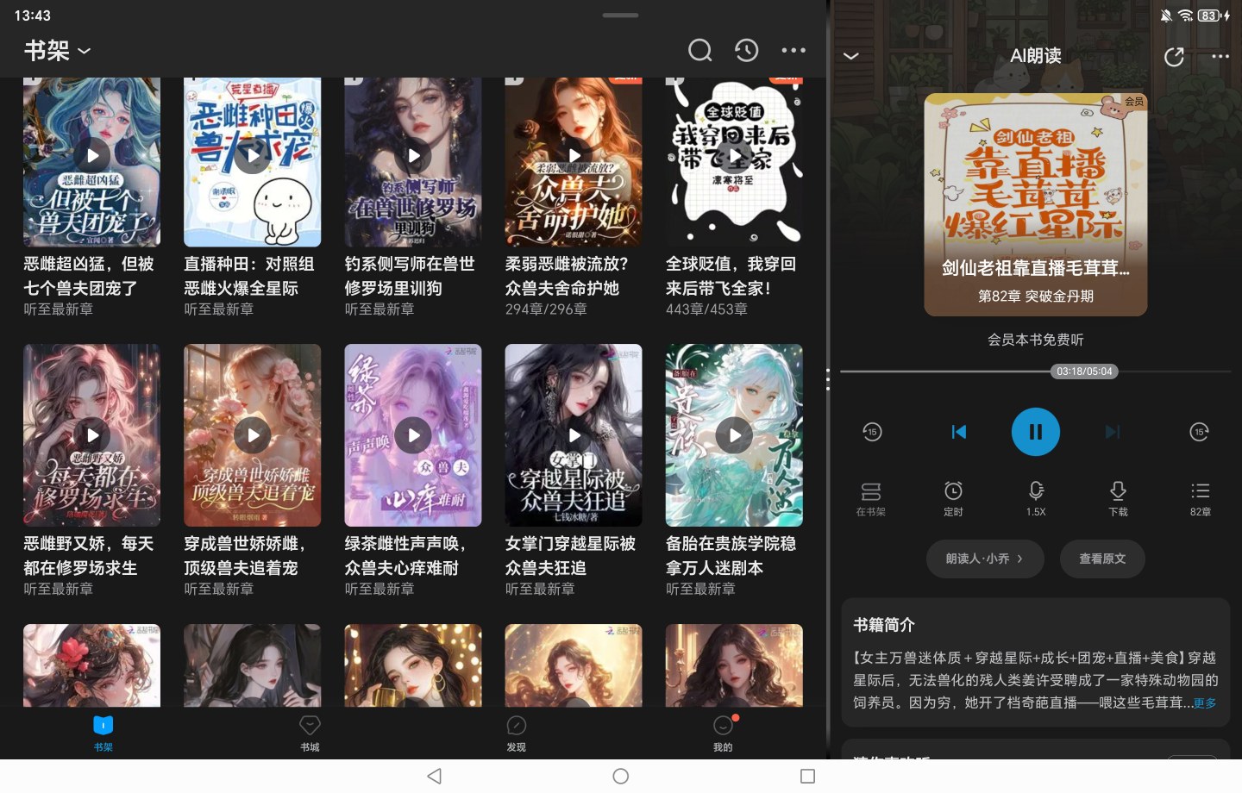Click 294章/296章 progress text

coord(546,309)
